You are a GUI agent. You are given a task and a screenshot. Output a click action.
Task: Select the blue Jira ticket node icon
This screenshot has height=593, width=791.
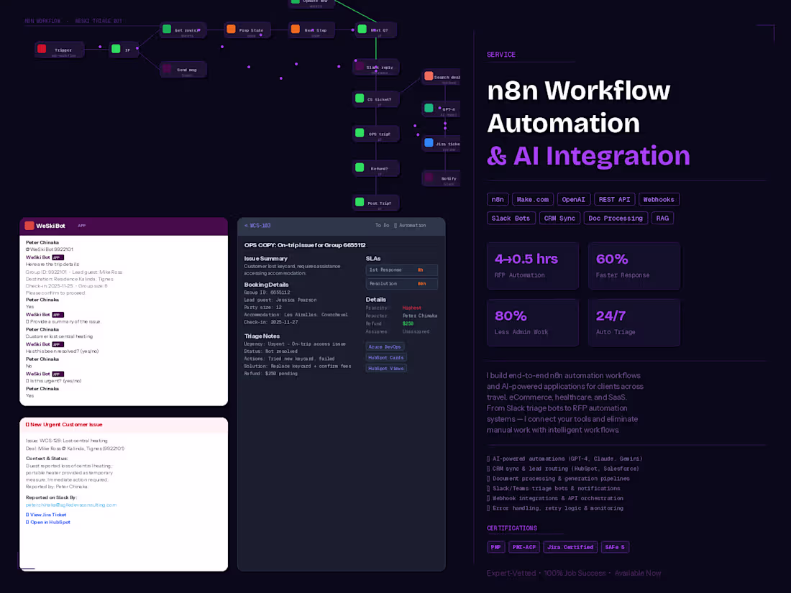tap(429, 144)
